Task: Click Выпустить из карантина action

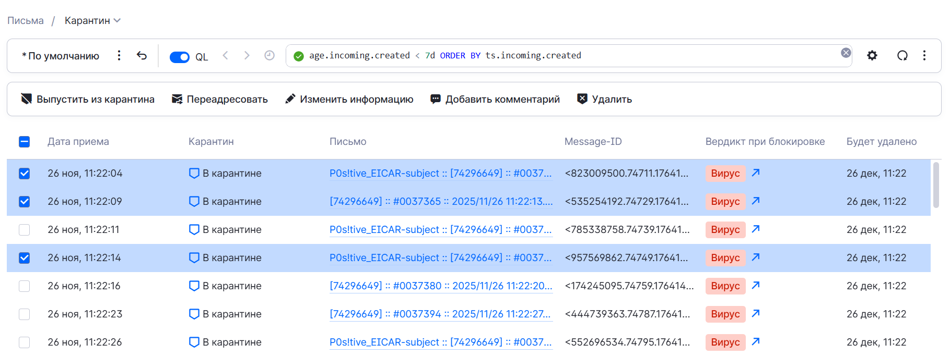Action: click(x=88, y=99)
